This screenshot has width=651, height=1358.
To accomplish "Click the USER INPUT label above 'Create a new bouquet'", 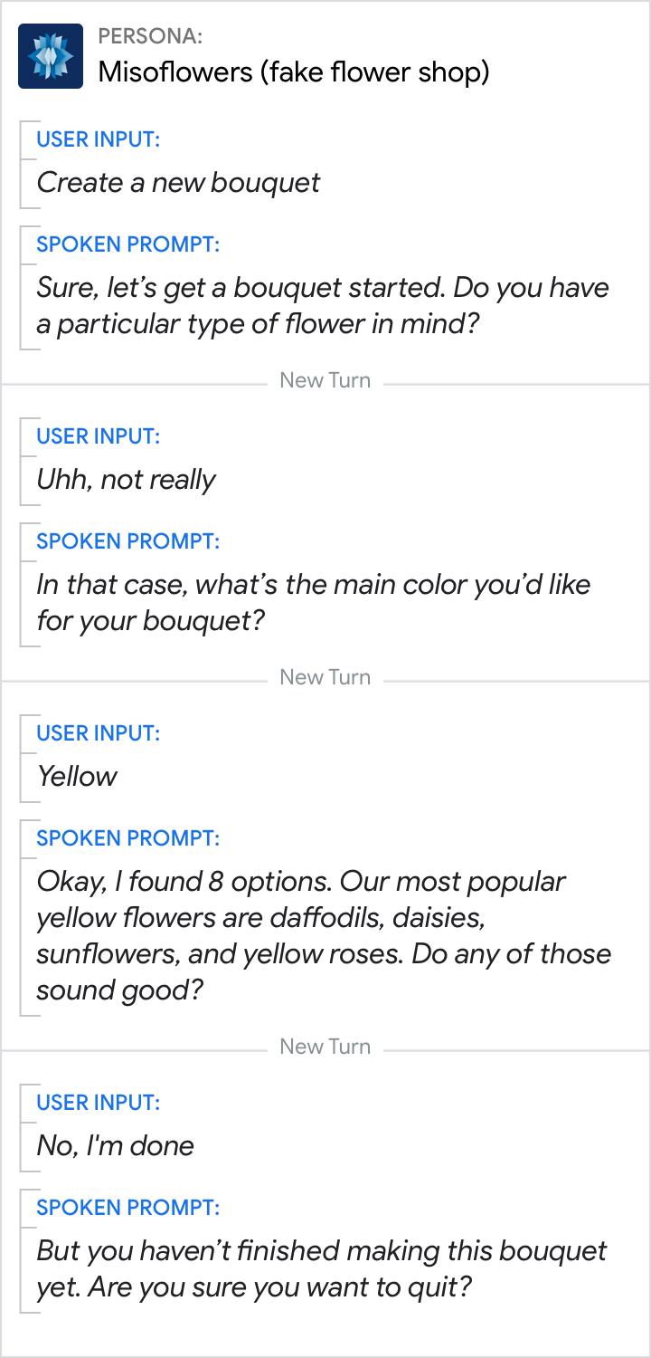I will (x=98, y=139).
